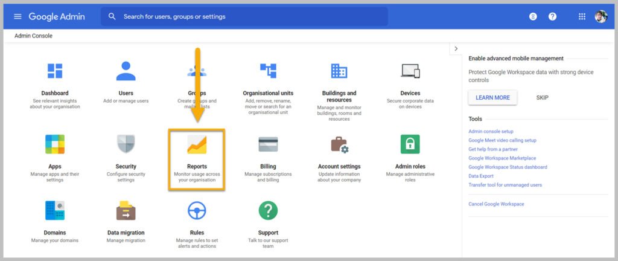Open the Billing credit card icon
Screen dimensions: 618x261
[x=268, y=144]
